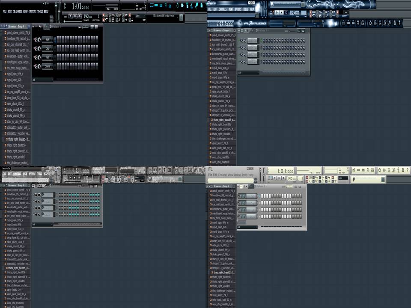Click 'Click to enable online news' in black skin
The width and height of the screenshot is (411, 308).
[164, 16]
